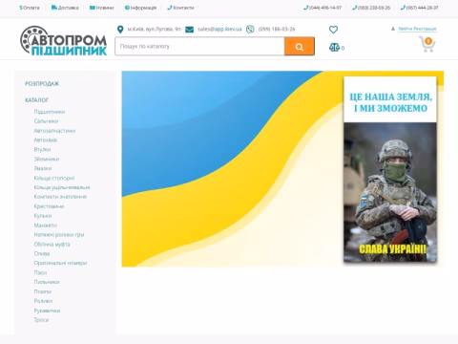Click the orange search magnifier button
458x344 pixels.
point(300,47)
